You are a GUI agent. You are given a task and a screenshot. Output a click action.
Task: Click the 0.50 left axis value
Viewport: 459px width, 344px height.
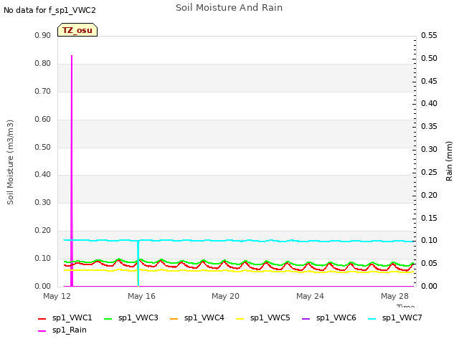coord(43,147)
